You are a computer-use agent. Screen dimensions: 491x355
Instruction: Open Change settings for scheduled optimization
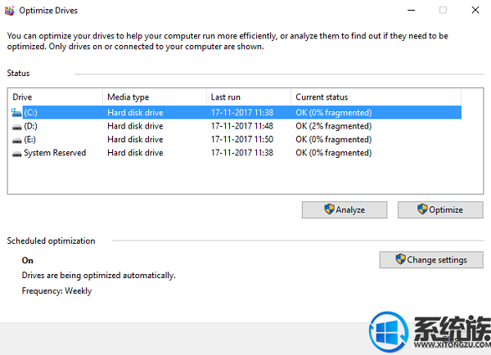pos(431,259)
